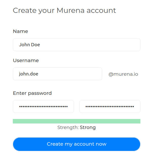Click the Enter password label
This screenshot has width=156, height=168.
click(x=32, y=93)
